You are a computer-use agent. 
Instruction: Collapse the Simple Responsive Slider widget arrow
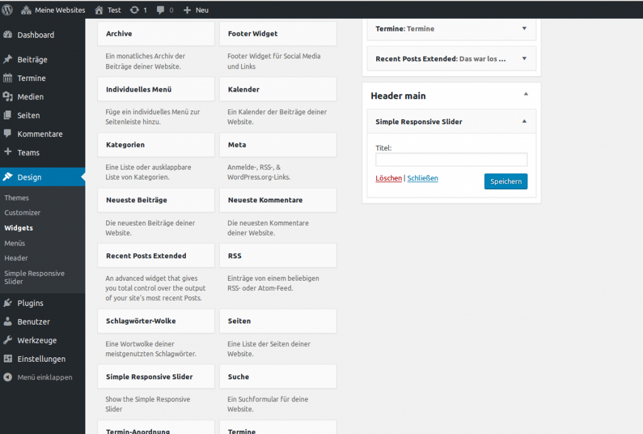(524, 121)
